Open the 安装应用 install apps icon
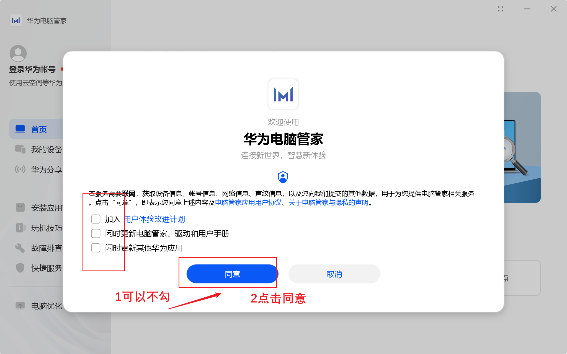Image resolution: width=567 pixels, height=354 pixels. click(20, 207)
